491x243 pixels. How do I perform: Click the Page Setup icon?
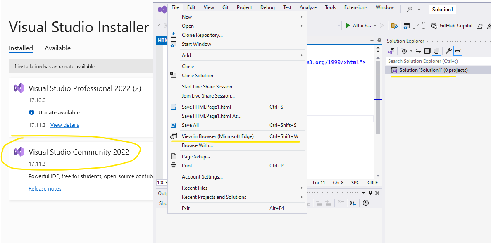pyautogui.click(x=174, y=156)
